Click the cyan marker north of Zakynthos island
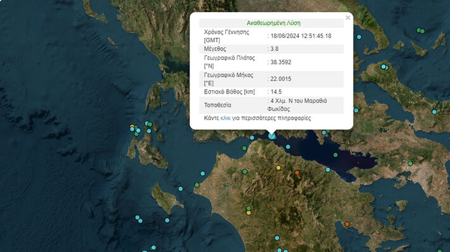Screen dimensions: 450x252 [x=181, y=189]
